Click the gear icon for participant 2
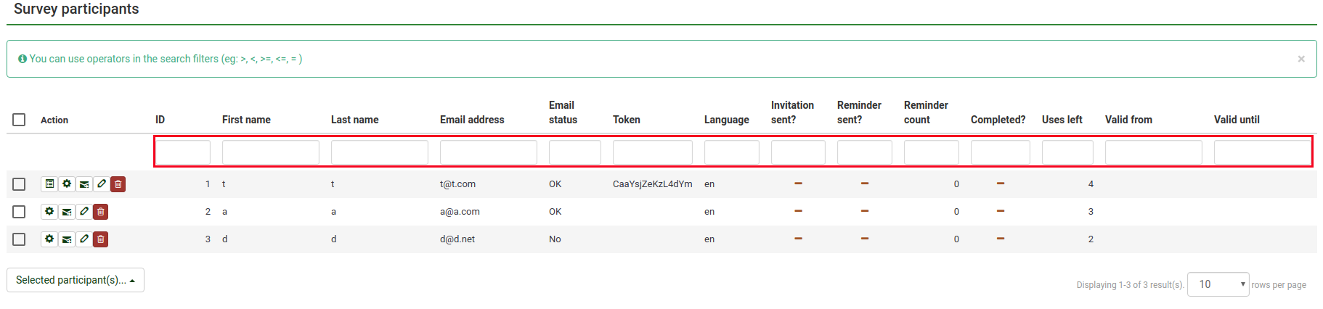Viewport: 1323px width, 309px height. click(x=49, y=212)
